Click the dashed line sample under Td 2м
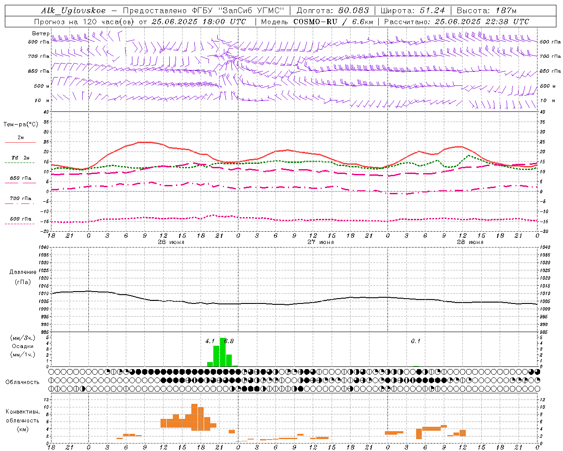Image resolution: width=563 pixels, height=451 pixels. click(x=20, y=163)
